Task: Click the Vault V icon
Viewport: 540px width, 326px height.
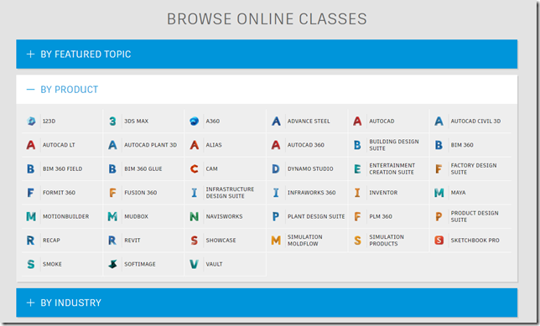Action: [x=195, y=264]
